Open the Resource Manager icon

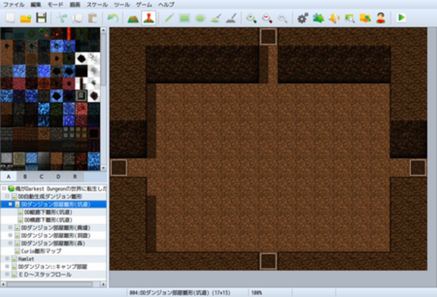pos(365,17)
